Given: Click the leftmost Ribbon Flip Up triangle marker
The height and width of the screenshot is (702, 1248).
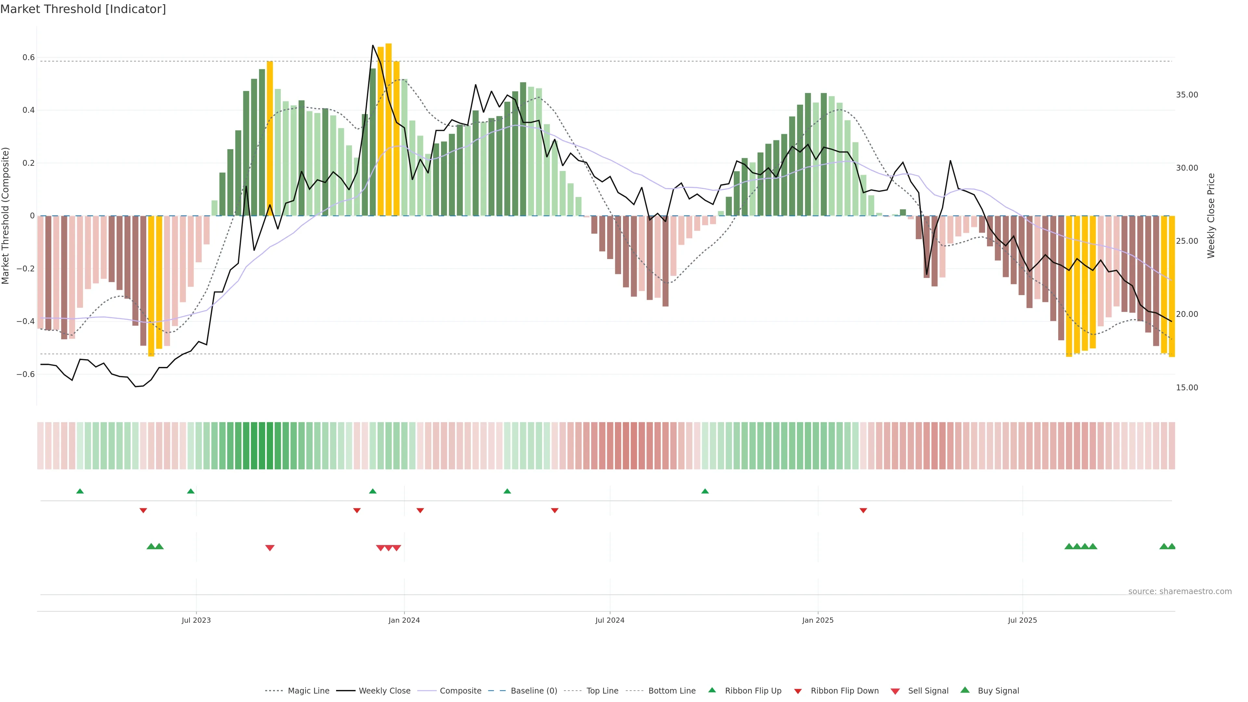Looking at the screenshot, I should [x=80, y=491].
